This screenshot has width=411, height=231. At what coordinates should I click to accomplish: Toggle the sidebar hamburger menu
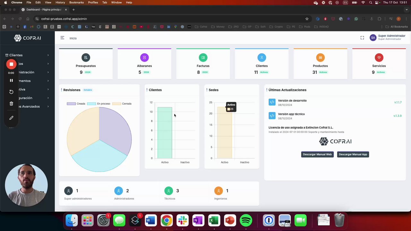point(62,38)
